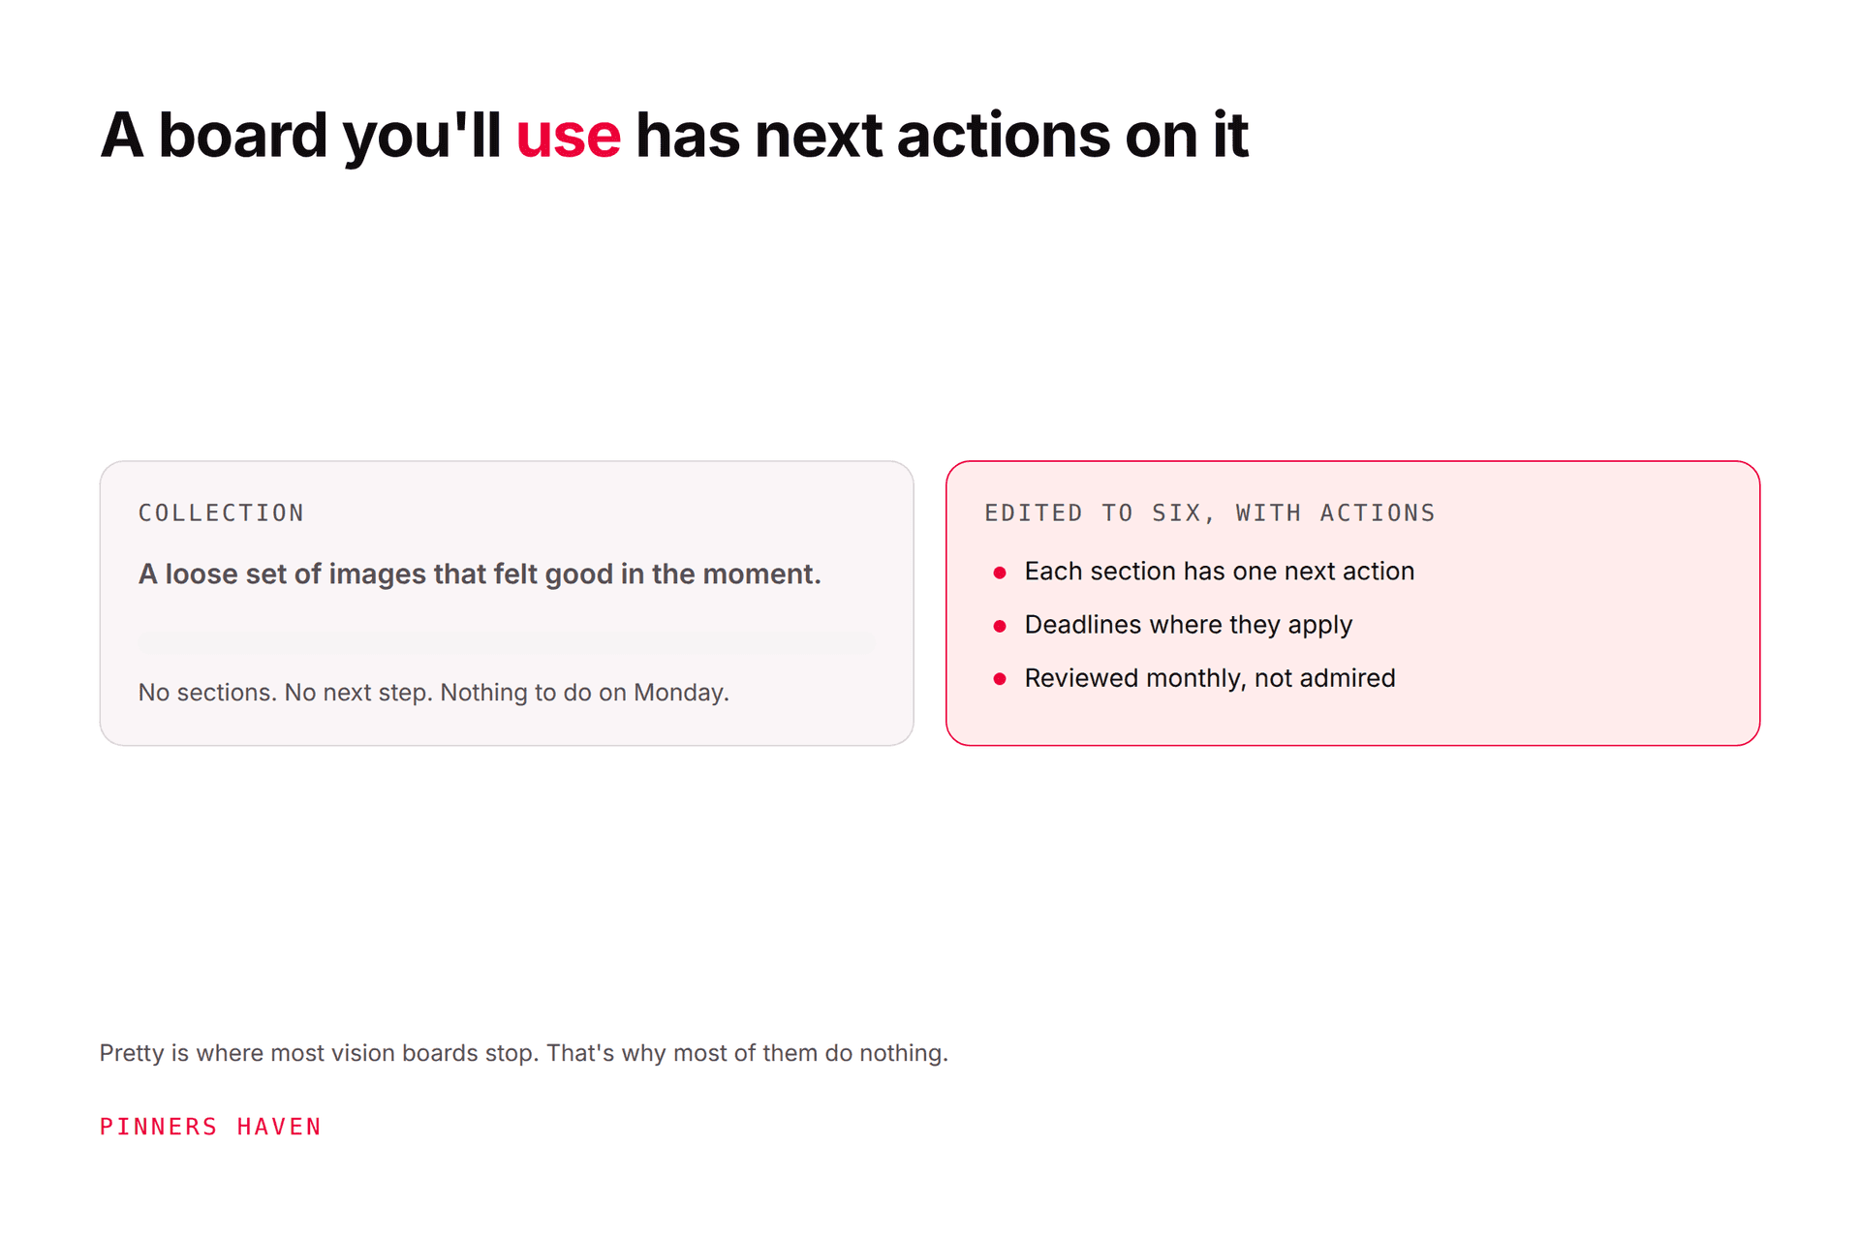Image resolution: width=1860 pixels, height=1240 pixels.
Task: Click the faint divider bar in the Collection card
Action: [507, 642]
